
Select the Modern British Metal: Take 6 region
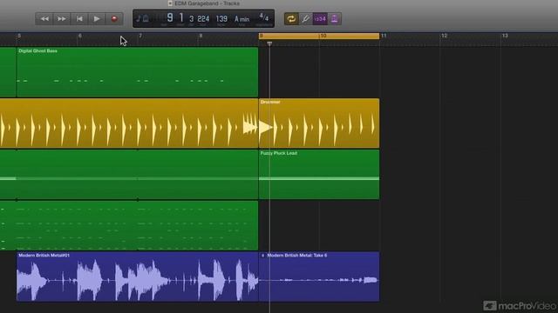point(319,276)
